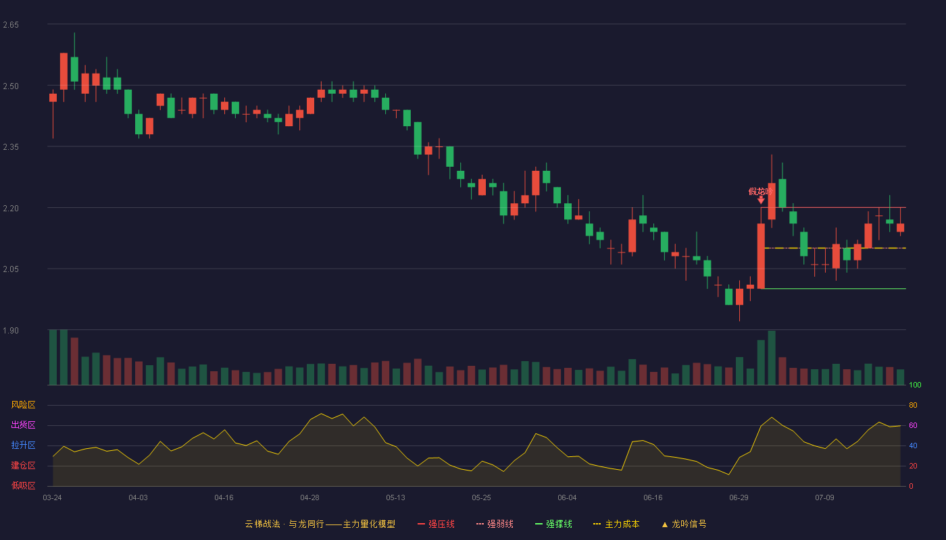Click the 假龙吟 down-arrow signal marker
Screen dimensions: 946x540
761,200
